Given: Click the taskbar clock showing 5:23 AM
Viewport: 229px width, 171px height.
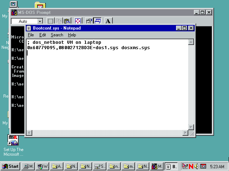Looking at the screenshot, I should point(217,166).
